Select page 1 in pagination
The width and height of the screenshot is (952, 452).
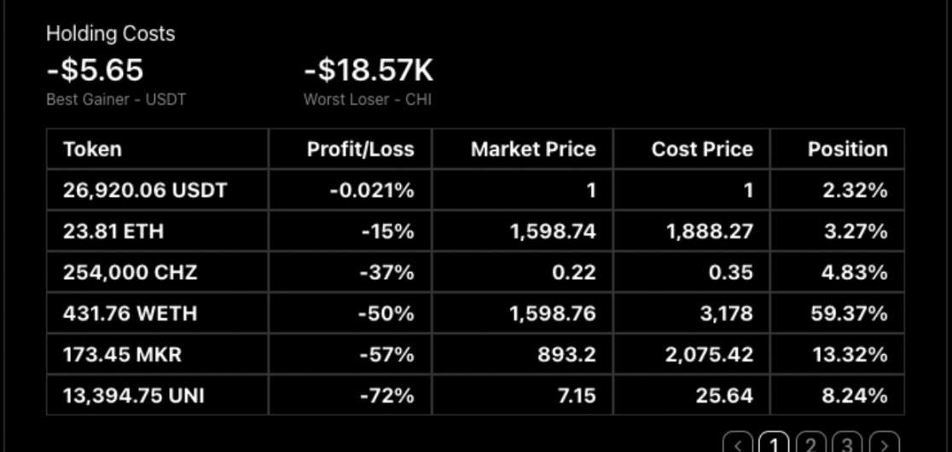775,443
